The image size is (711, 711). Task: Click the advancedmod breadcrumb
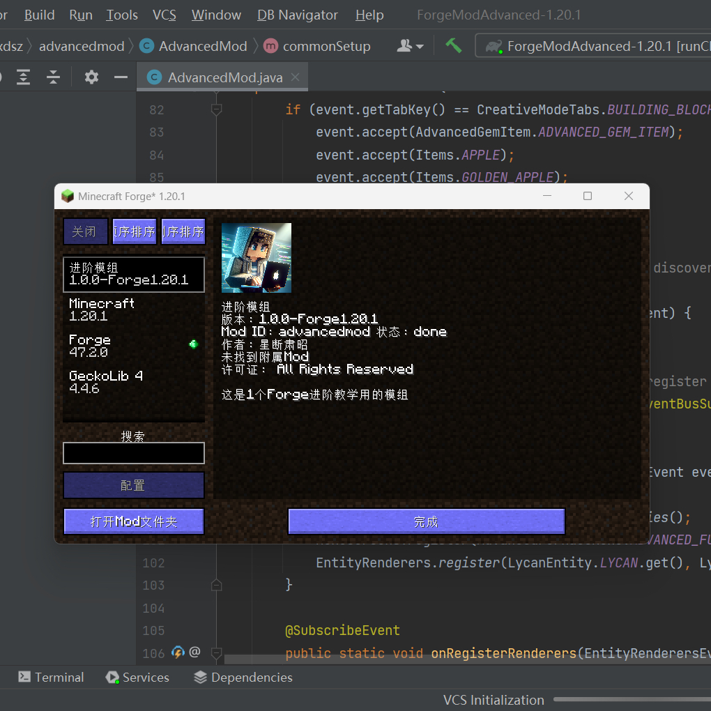82,46
